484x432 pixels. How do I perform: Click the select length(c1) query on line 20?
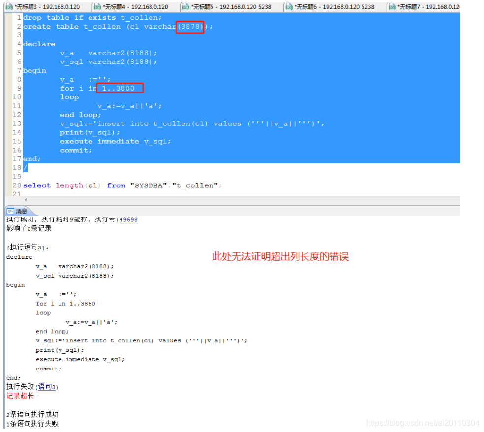(122, 185)
